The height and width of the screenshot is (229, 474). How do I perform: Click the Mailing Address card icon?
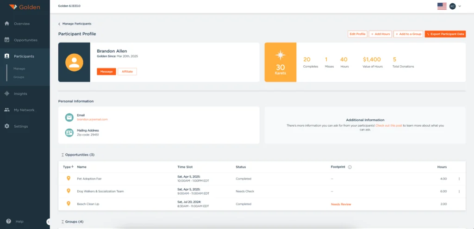click(x=69, y=133)
